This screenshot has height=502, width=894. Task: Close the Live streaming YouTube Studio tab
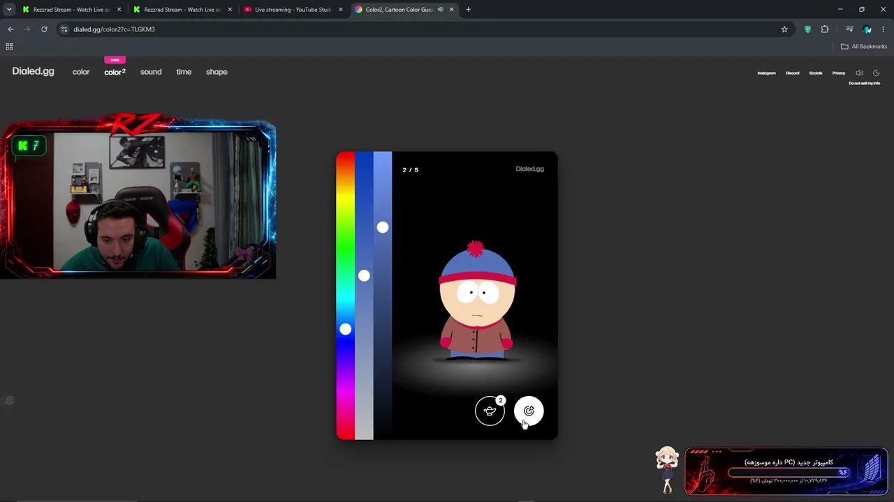click(341, 10)
